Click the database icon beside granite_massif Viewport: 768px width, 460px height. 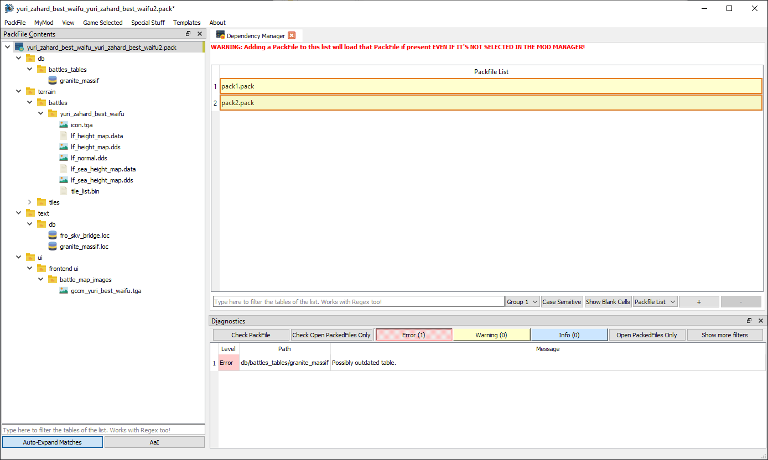pyautogui.click(x=53, y=81)
